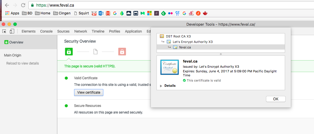Click the View certificate button
The height and width of the screenshot is (134, 314).
[x=89, y=93]
